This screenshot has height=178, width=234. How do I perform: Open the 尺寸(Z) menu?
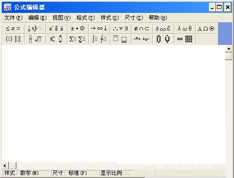(x=134, y=18)
